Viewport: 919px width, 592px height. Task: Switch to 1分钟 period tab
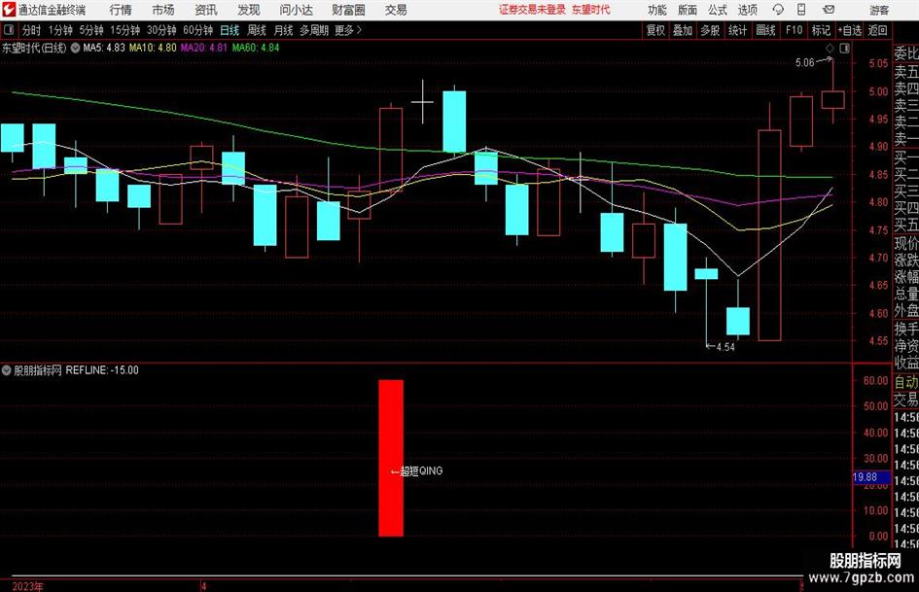[60, 30]
